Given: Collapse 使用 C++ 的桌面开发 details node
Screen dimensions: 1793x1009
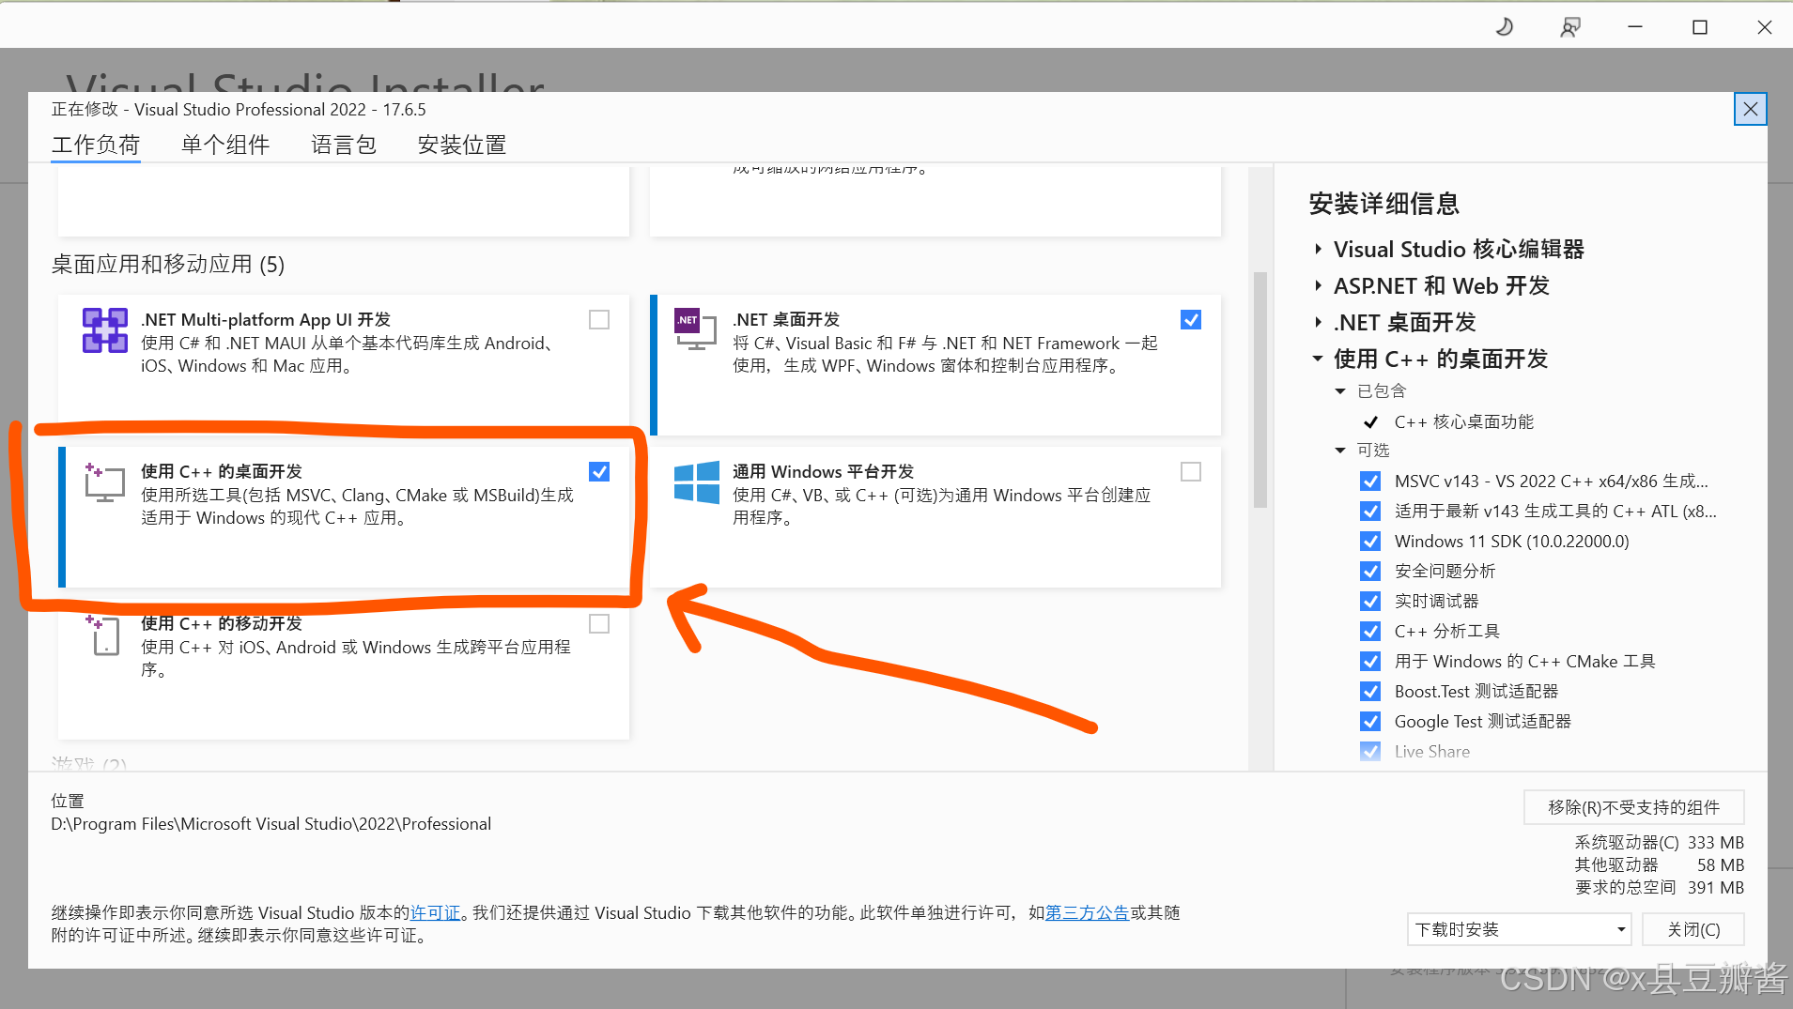Looking at the screenshot, I should click(x=1318, y=359).
